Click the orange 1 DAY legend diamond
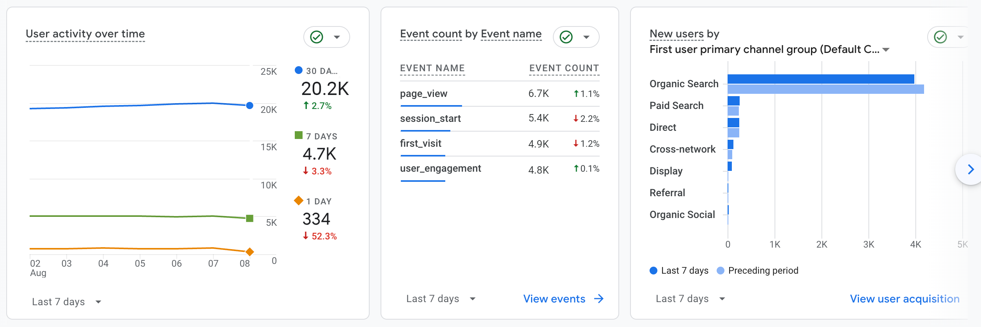The image size is (981, 327). pos(299,200)
